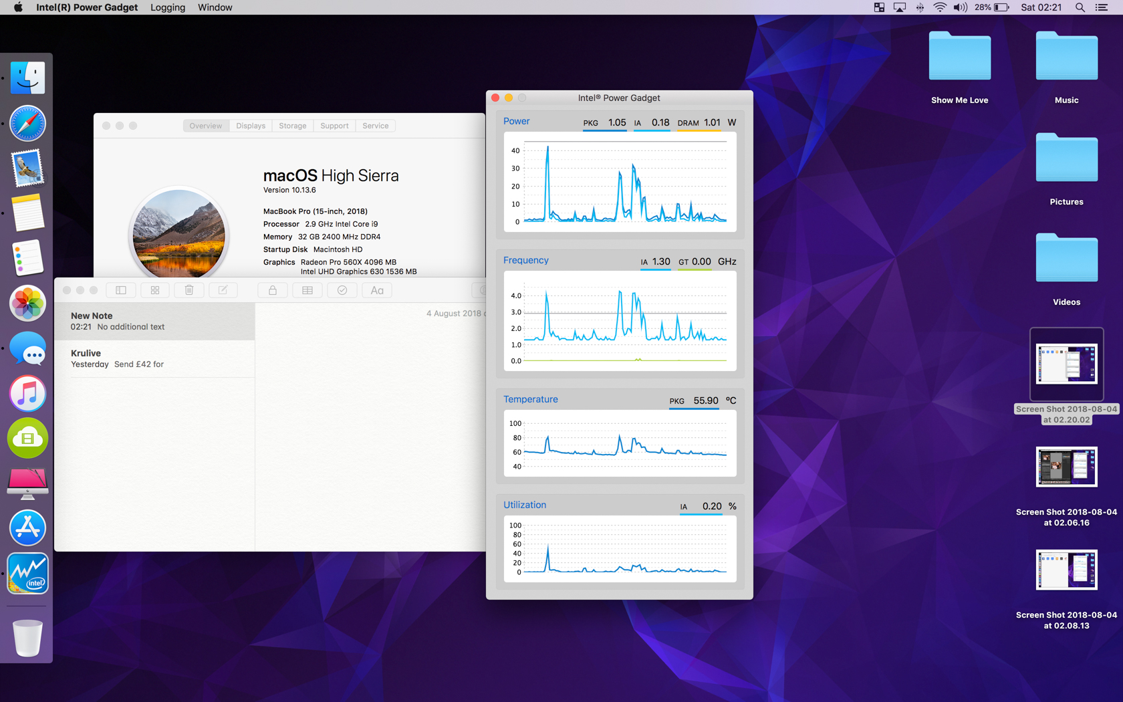The width and height of the screenshot is (1123, 702).
Task: Click the Power graph in Power Gadget
Action: coord(620,182)
